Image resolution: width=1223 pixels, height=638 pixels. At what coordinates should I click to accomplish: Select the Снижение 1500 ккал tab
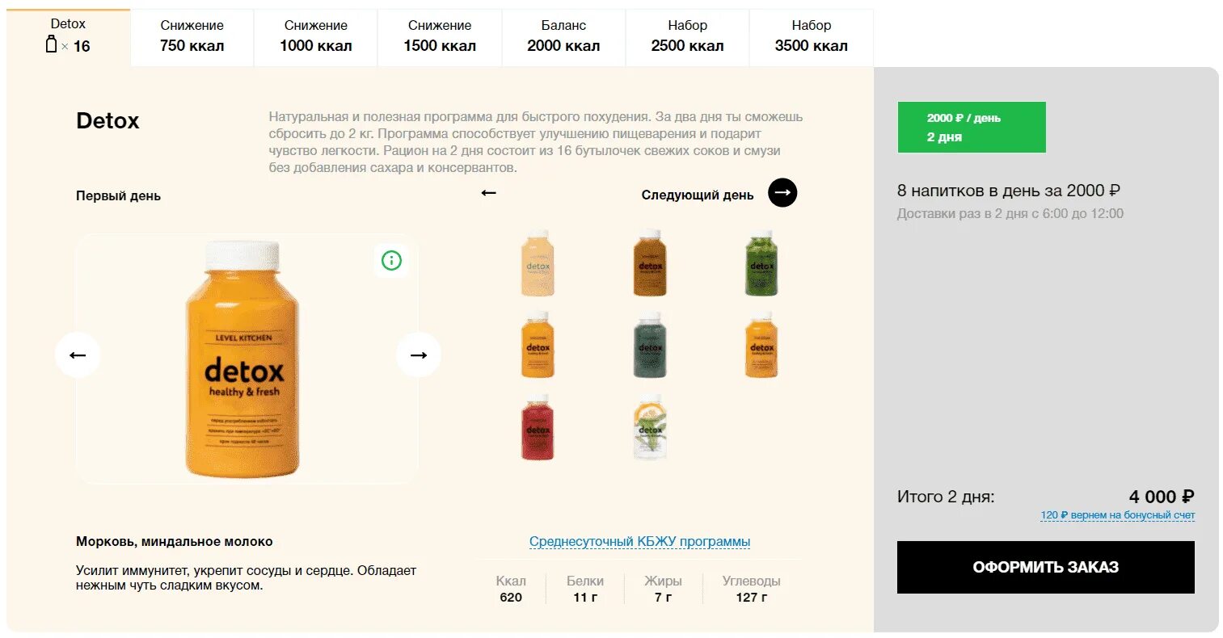[440, 36]
